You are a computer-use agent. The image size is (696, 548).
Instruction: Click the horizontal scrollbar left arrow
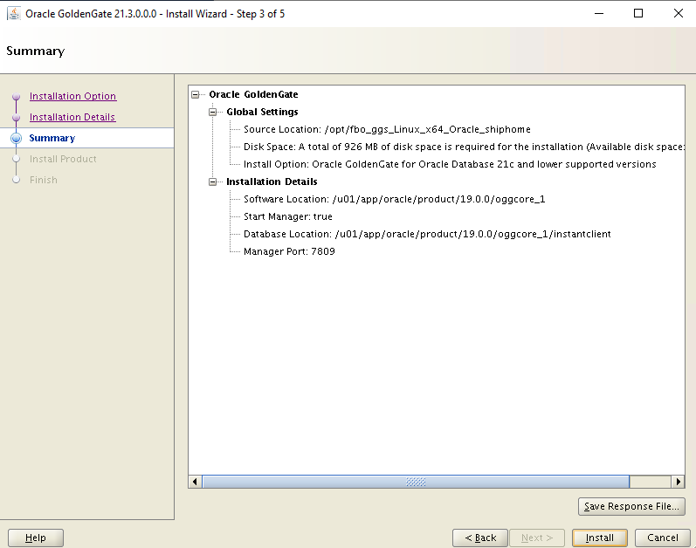(x=195, y=482)
